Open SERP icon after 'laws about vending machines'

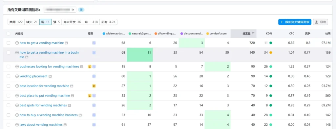tap(65, 125)
